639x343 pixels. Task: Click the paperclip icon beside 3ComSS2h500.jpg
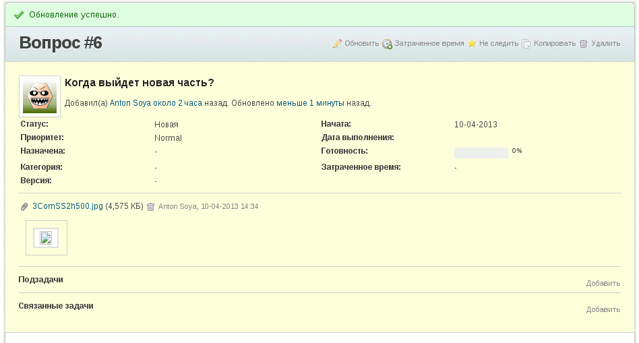25,207
